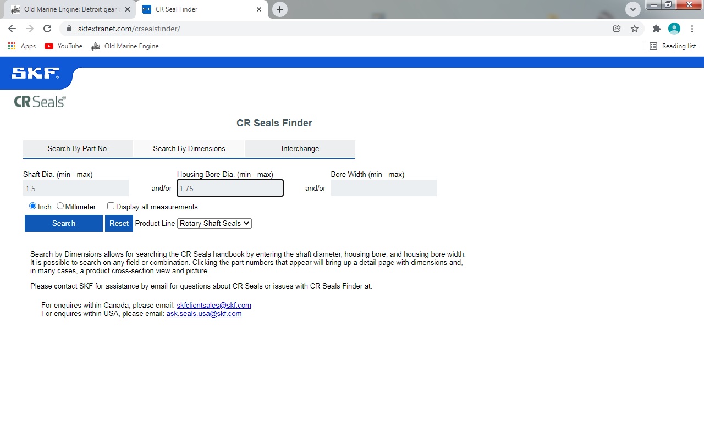Expand the Product Line dropdown
The image size is (704, 421).
click(x=215, y=223)
